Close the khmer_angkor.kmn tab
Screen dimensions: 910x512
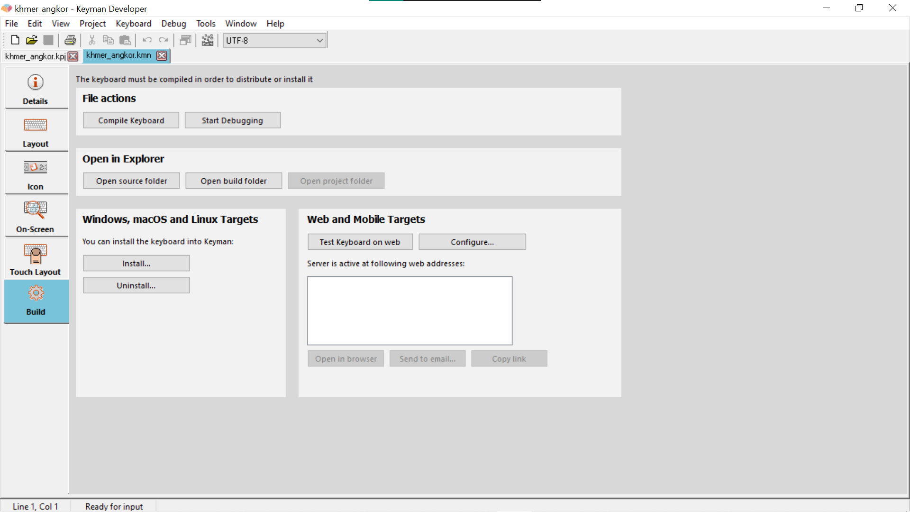tap(162, 55)
